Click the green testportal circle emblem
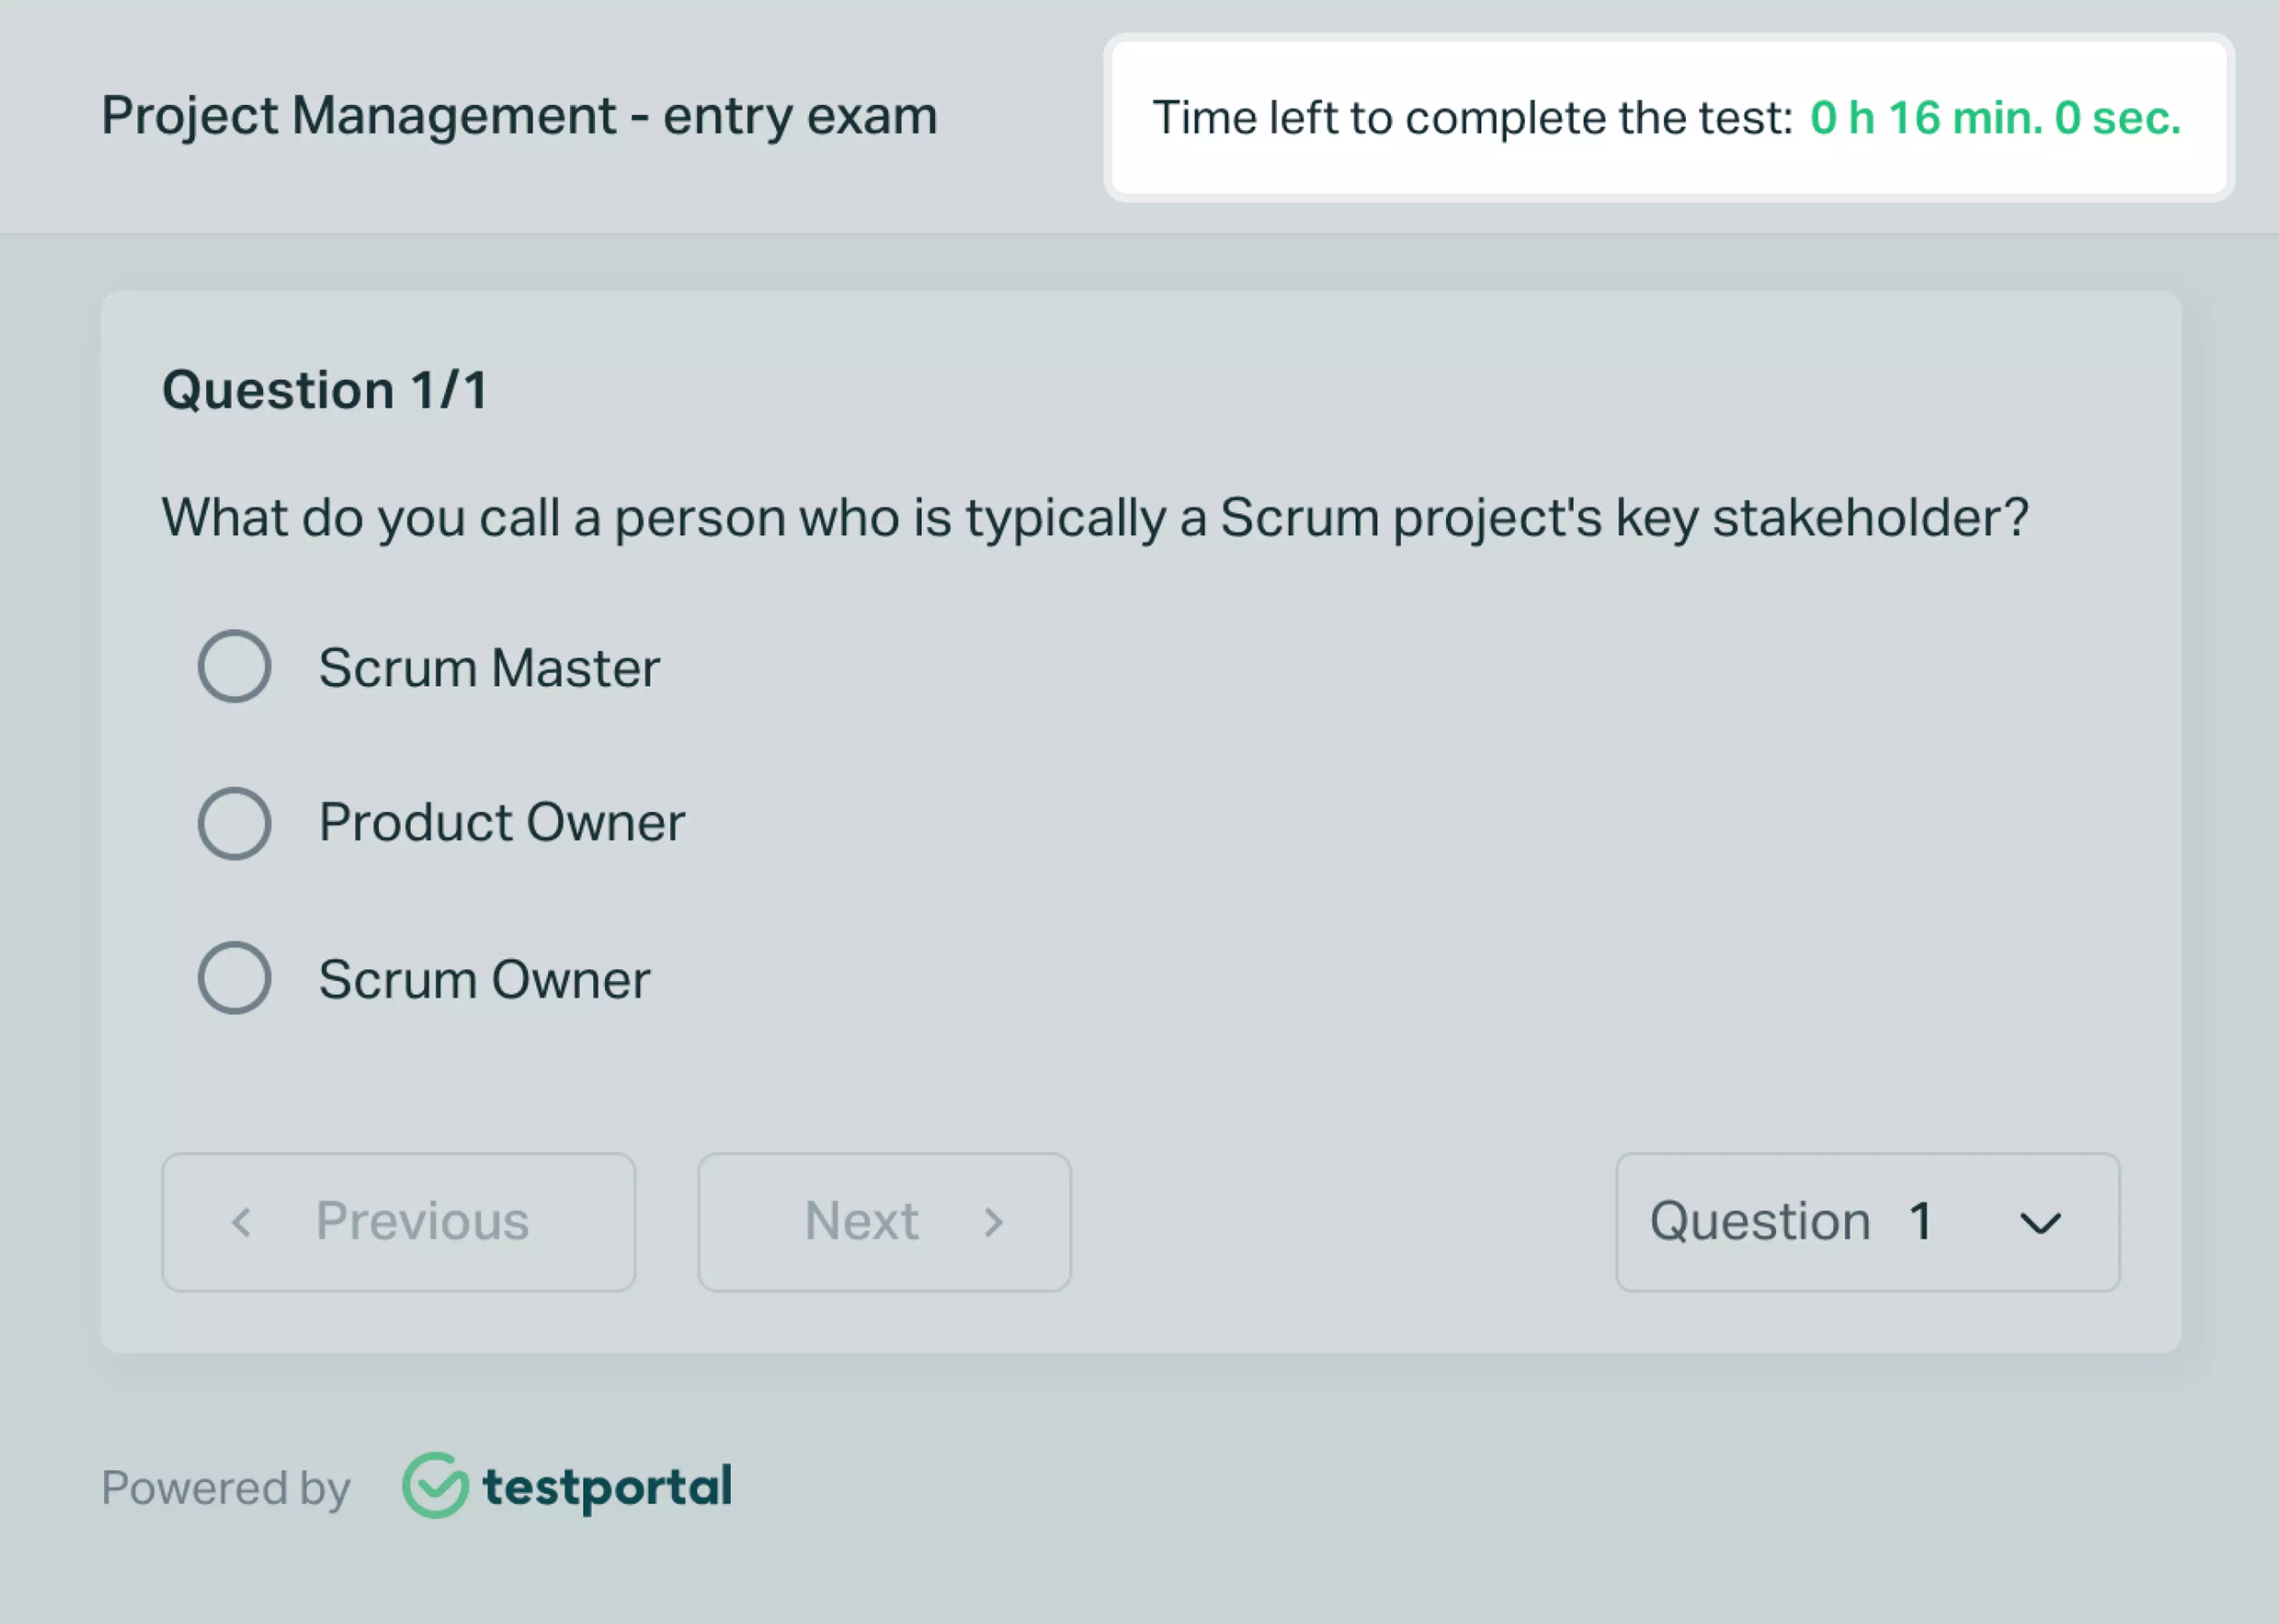Viewport: 2279px width, 1624px height. click(436, 1487)
